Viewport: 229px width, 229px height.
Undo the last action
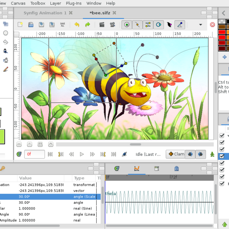[x=77, y=24]
